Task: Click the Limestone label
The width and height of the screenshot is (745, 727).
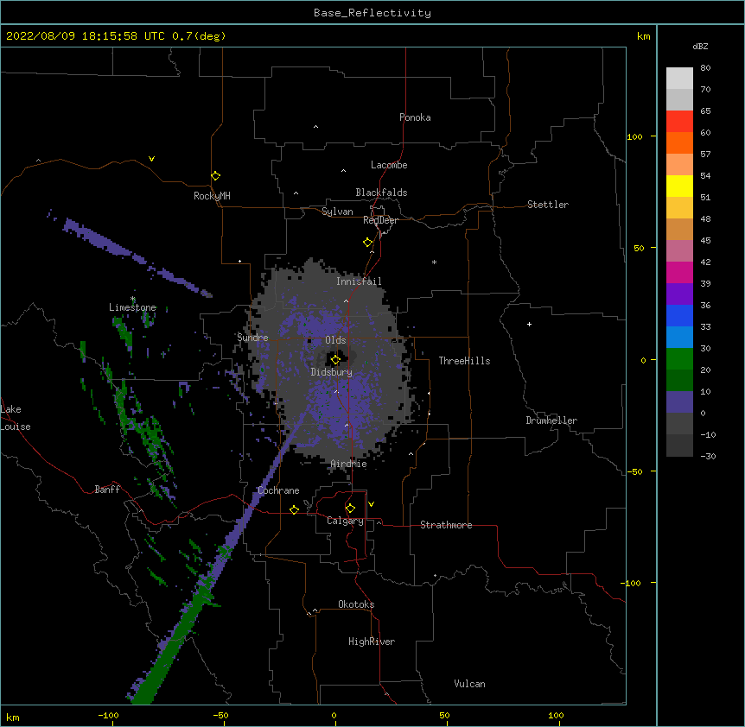Action: click(132, 307)
